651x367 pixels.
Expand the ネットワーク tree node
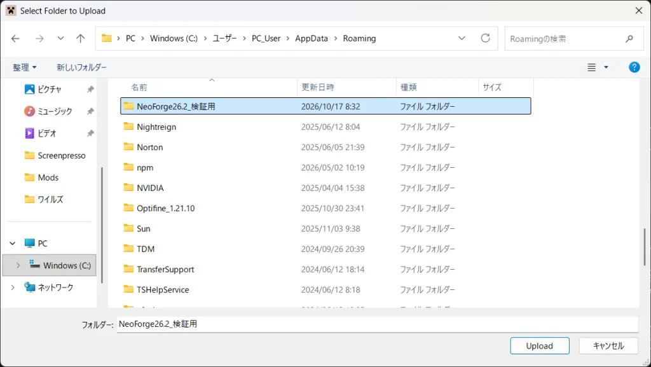pos(13,287)
